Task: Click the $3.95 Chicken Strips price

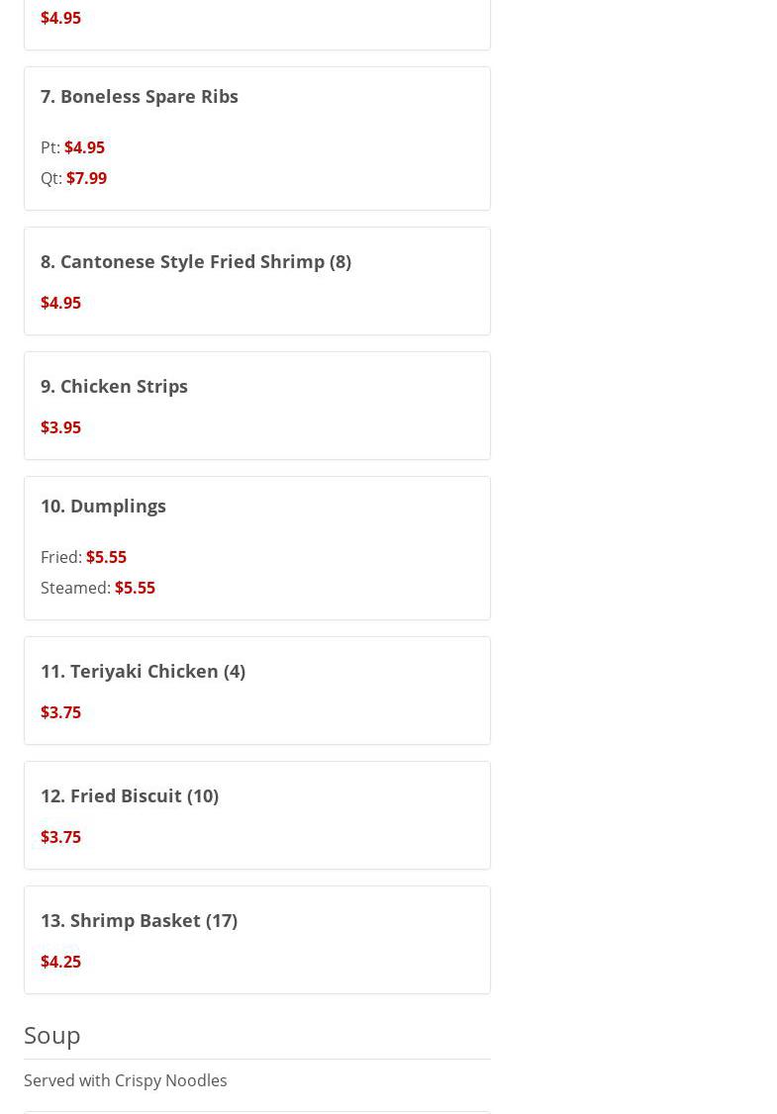Action: pos(60,427)
